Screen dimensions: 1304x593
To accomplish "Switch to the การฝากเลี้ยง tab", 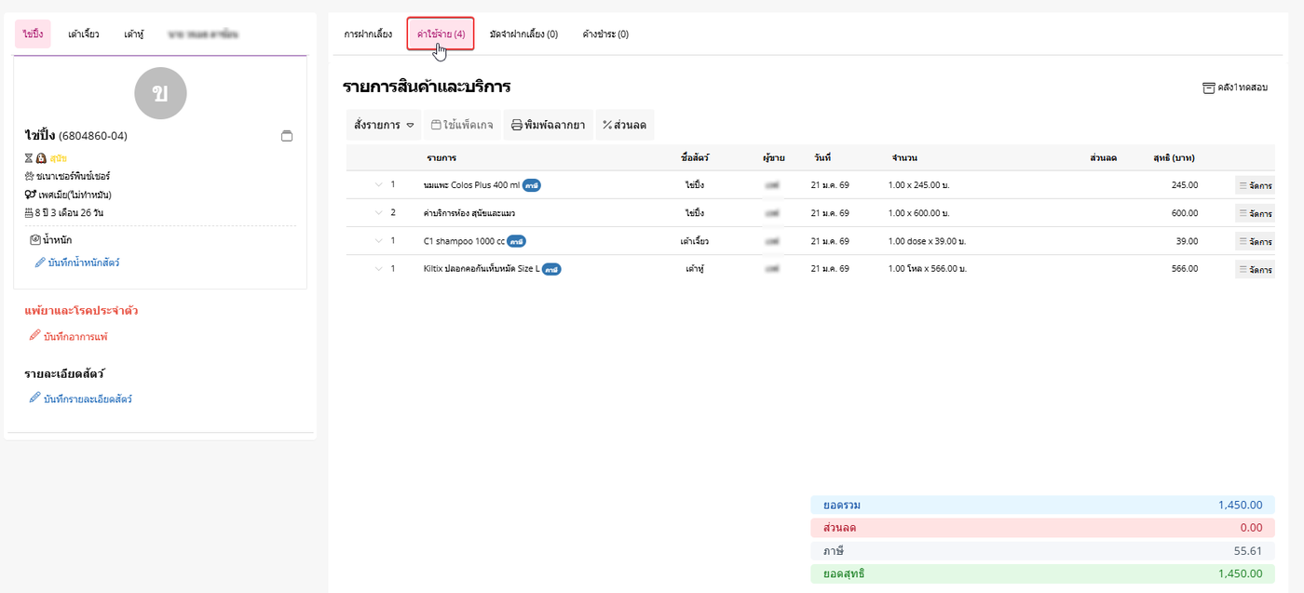I will tap(368, 34).
